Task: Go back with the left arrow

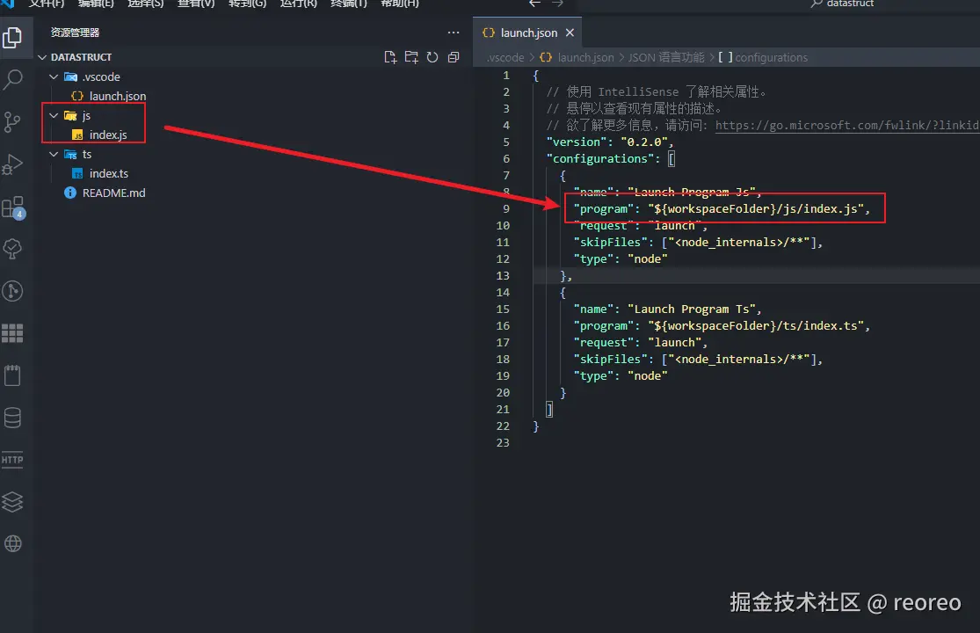Action: (535, 4)
